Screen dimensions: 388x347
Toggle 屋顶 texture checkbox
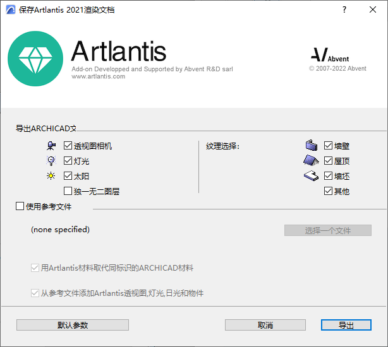(328, 161)
